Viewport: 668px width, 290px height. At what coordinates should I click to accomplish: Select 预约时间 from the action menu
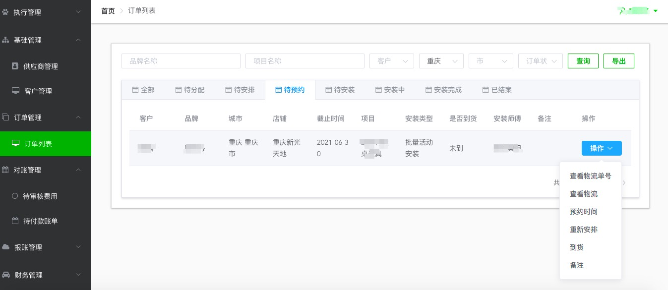(x=584, y=212)
